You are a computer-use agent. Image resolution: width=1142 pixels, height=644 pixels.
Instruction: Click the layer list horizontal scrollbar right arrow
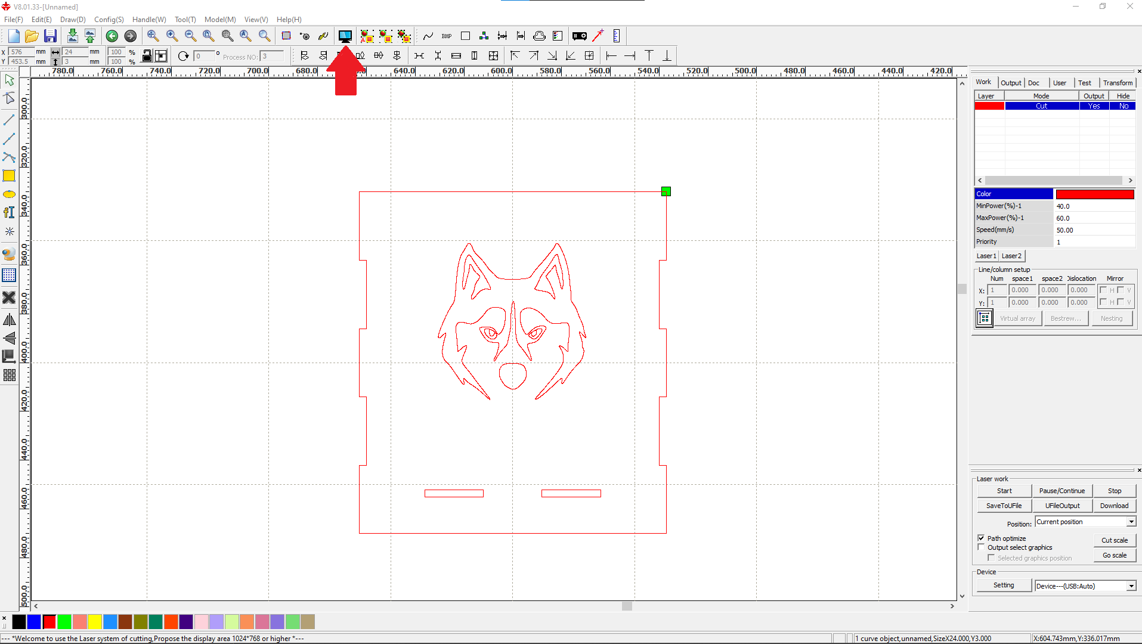(x=1130, y=180)
